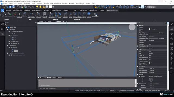Image resolution: width=174 pixels, height=97 pixels.
Task: Collapse Plan (2) tree node
Action: coord(9,47)
